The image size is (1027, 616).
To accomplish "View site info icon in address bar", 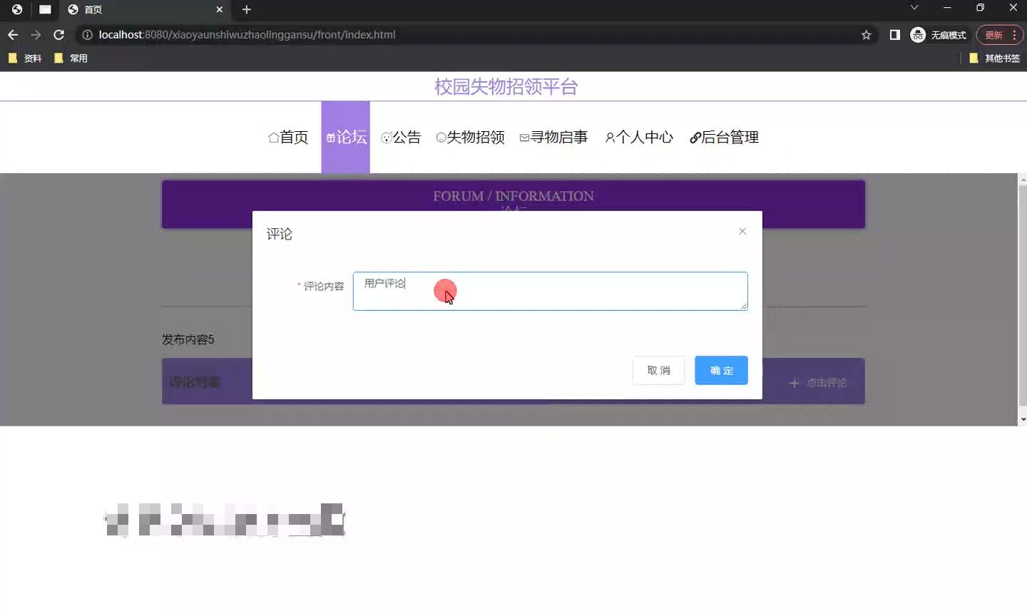I will pos(87,34).
